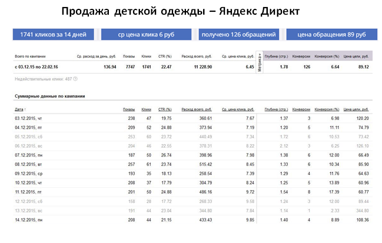Click the 'ср цена клика 6 руб' banner
This screenshot has width=382, height=243.
point(146,35)
